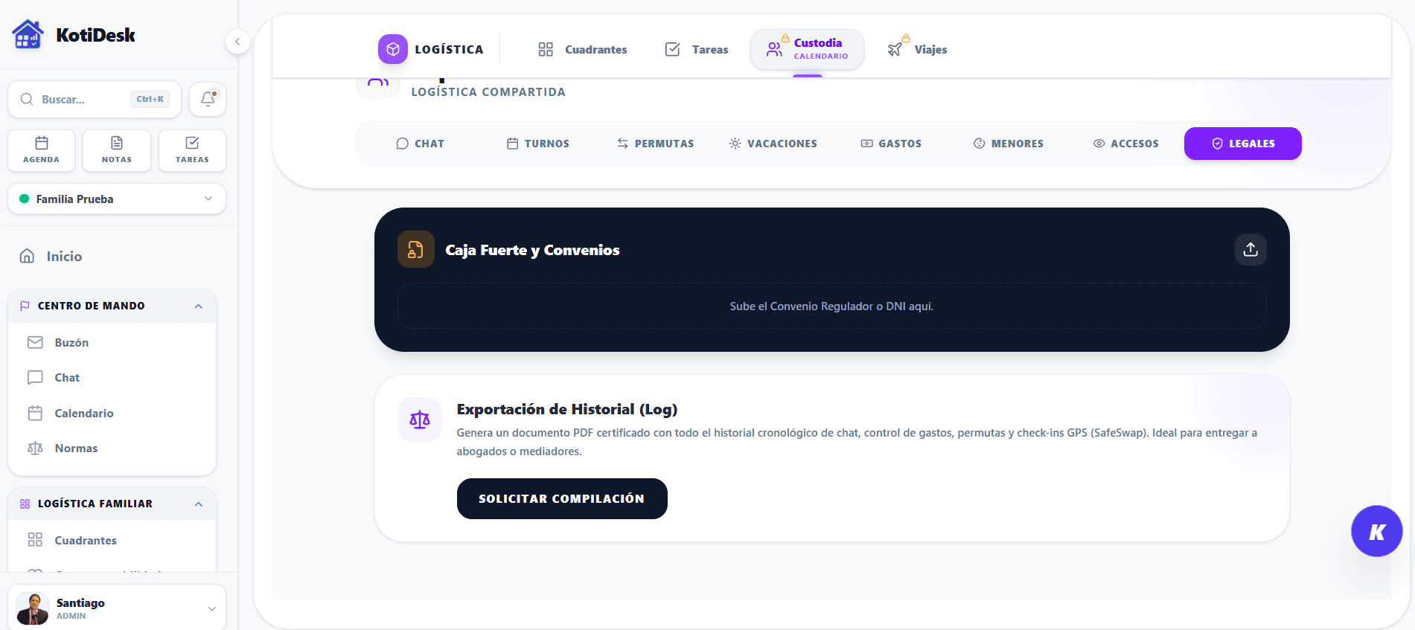
Task: Click the upload icon in Caja Fuerte
Action: [x=1250, y=249]
